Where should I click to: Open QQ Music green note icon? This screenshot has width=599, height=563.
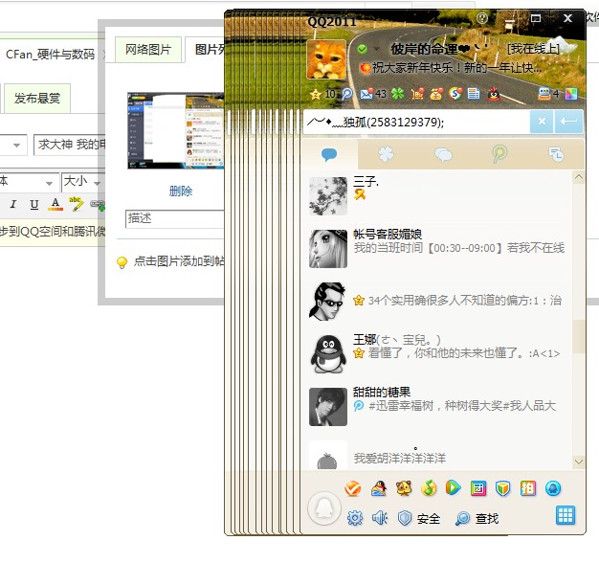point(429,488)
